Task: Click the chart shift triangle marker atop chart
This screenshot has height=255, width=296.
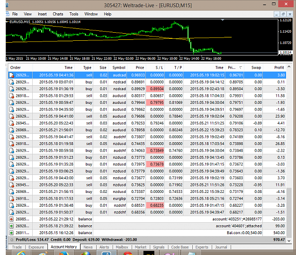Action: point(223,20)
